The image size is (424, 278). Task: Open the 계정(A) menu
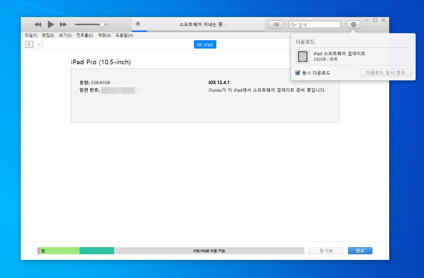(x=104, y=35)
